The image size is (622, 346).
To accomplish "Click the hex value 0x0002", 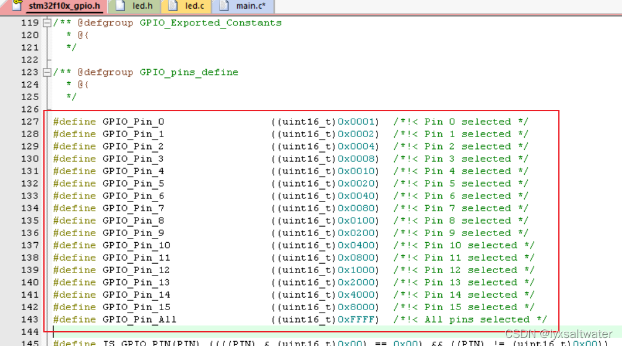I will (356, 134).
